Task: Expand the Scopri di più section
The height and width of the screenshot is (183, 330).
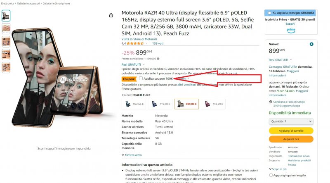Action: (278, 169)
